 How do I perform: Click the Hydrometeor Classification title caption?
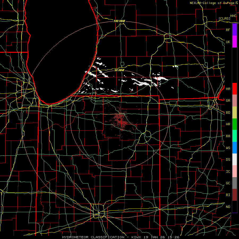120,237
